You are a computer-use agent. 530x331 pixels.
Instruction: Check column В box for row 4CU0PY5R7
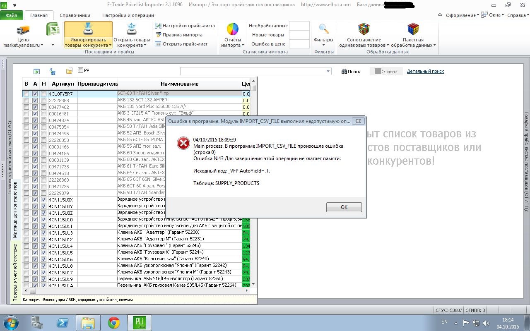pyautogui.click(x=26, y=94)
